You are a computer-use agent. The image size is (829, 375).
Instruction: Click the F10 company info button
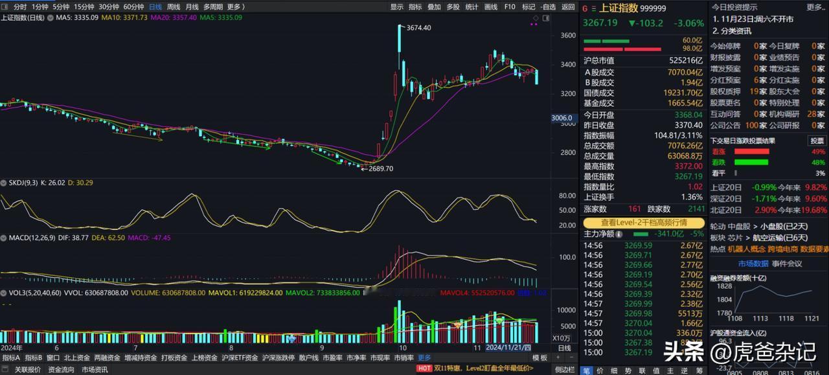point(510,7)
